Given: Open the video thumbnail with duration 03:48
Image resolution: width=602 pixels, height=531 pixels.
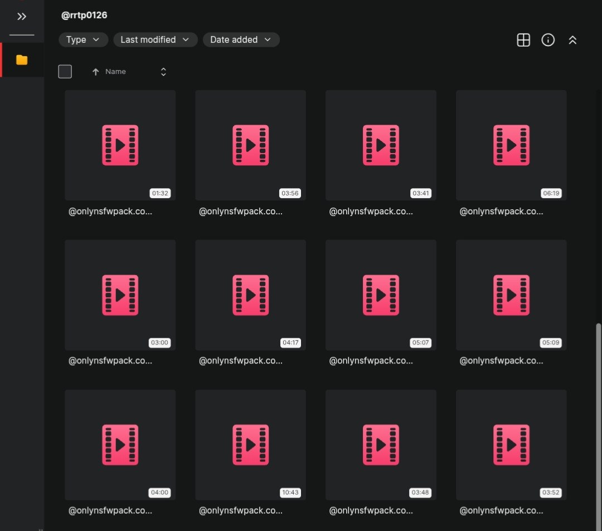Looking at the screenshot, I should coord(381,445).
